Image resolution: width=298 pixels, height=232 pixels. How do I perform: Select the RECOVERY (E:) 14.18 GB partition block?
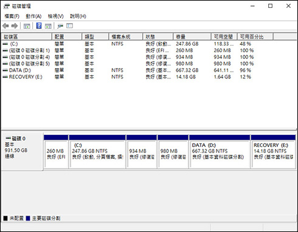[x=273, y=151]
